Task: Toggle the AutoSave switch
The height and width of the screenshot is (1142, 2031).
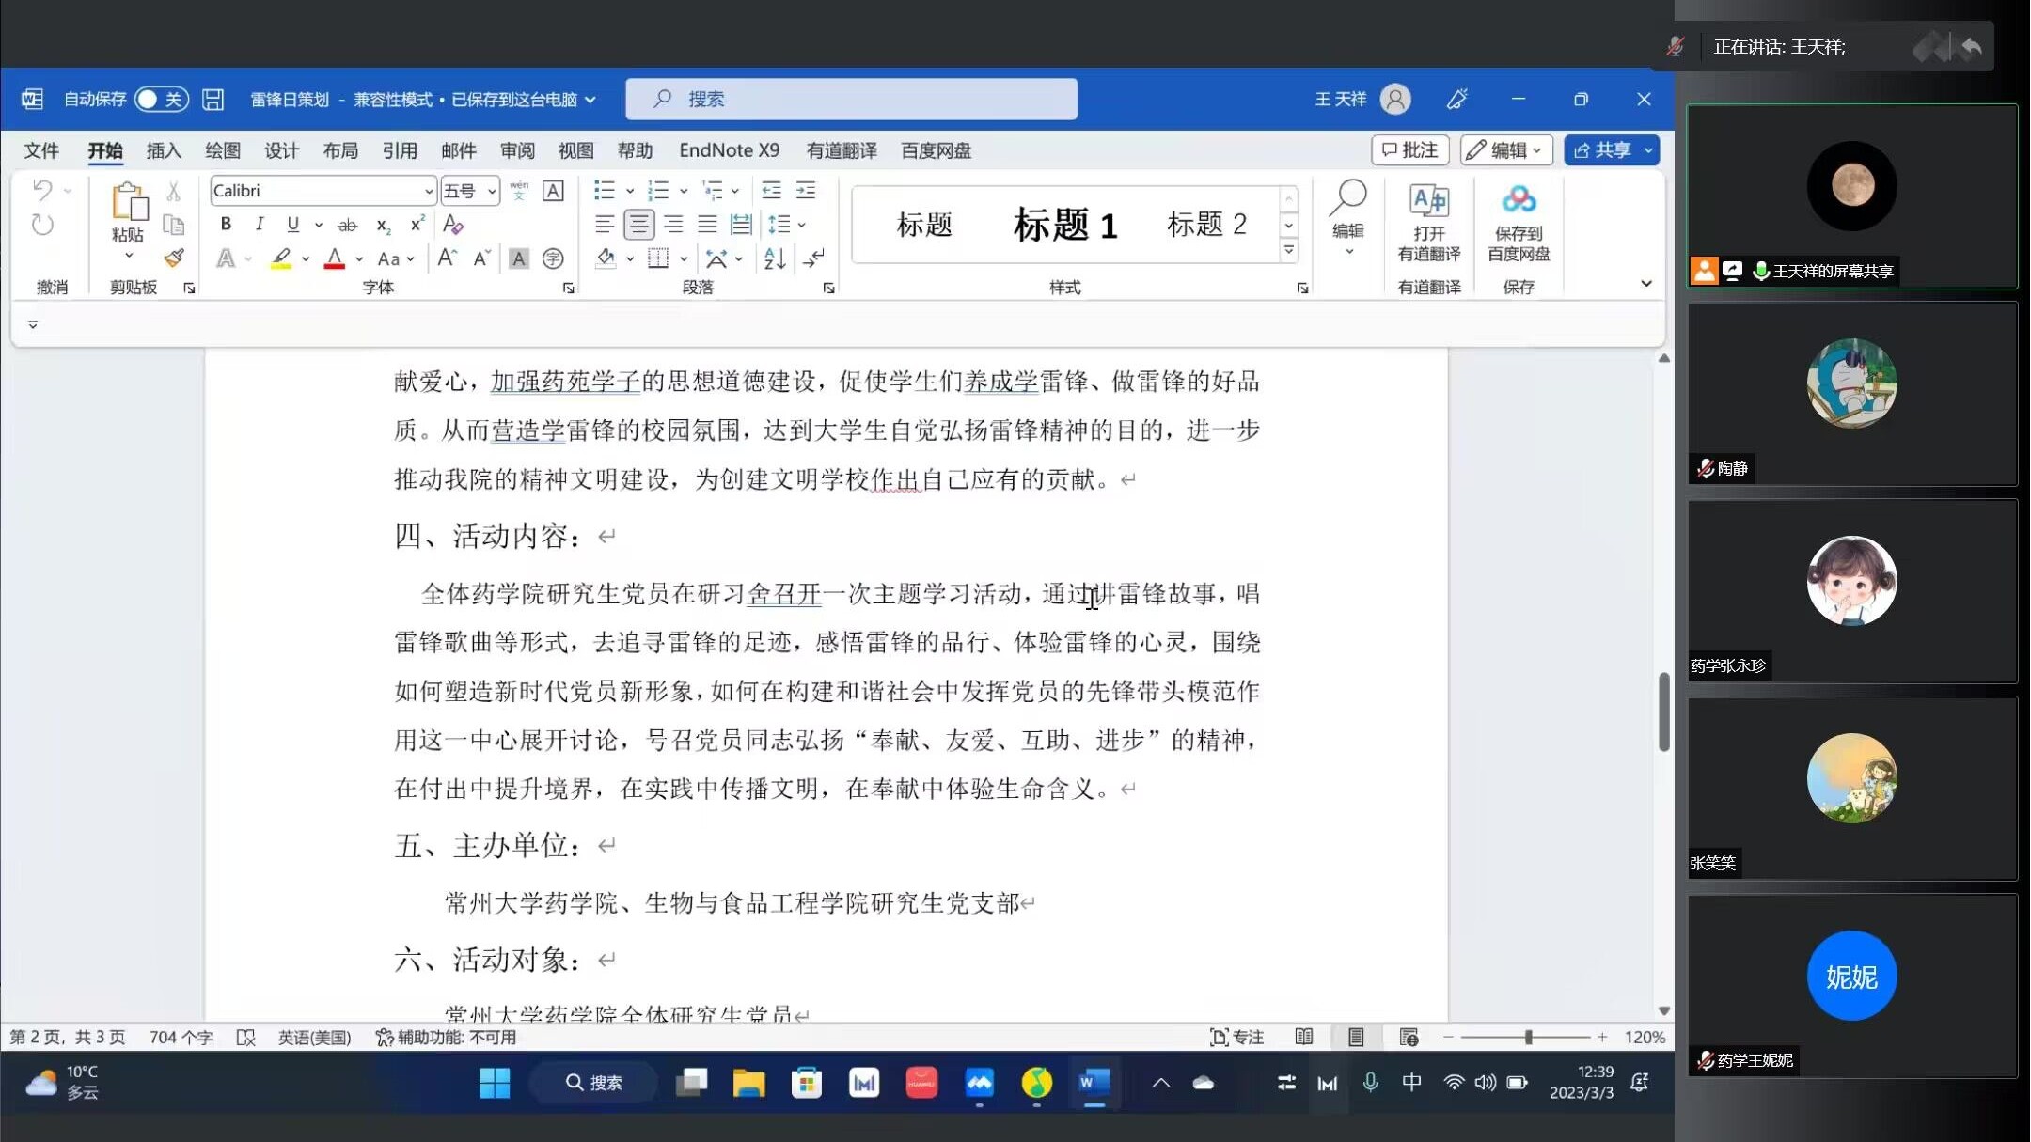Action: (161, 99)
